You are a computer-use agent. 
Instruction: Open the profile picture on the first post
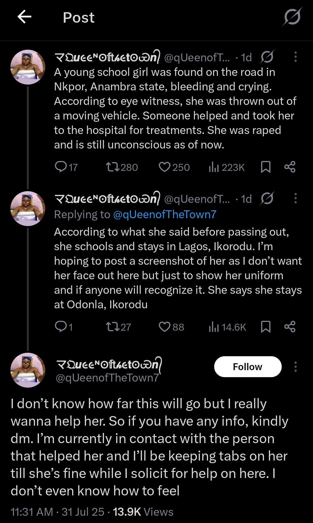pos(28,67)
